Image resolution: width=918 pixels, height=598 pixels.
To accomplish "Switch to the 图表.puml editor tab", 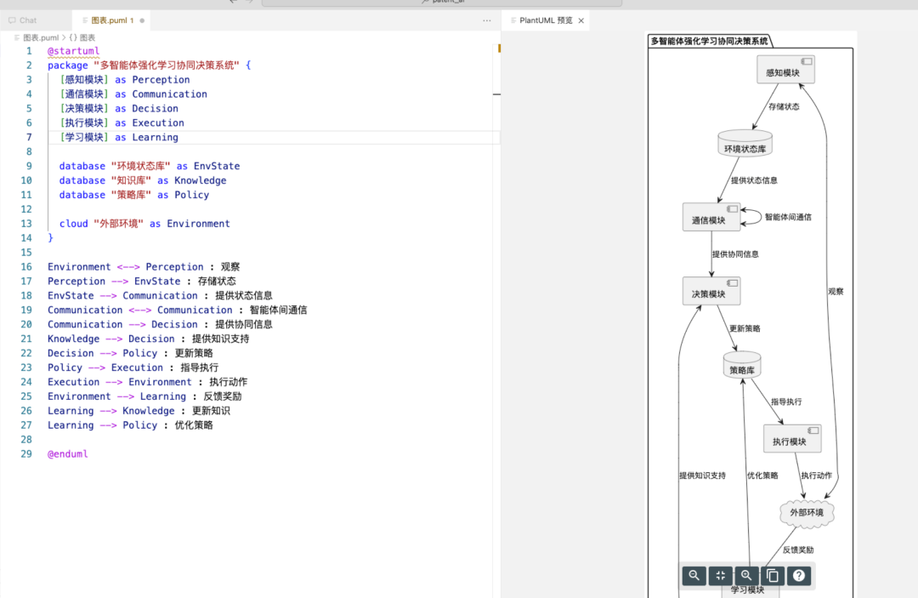I will (x=110, y=20).
